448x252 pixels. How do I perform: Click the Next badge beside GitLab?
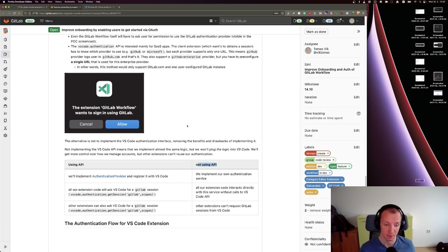(x=30, y=21)
